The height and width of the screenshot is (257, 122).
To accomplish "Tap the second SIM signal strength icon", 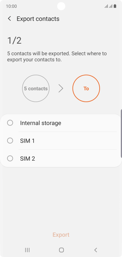I will click(x=111, y=6).
